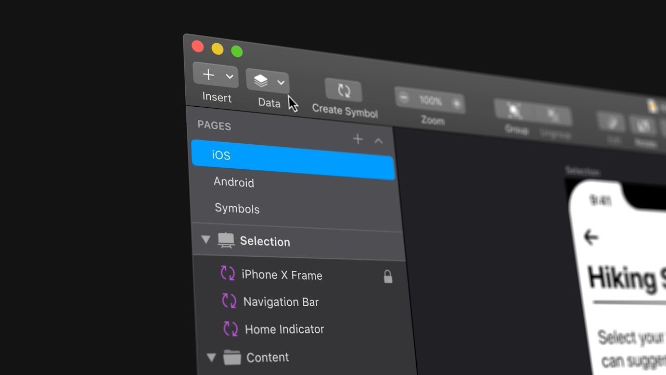Viewport: 666px width, 375px height.
Task: Click the yellow minimize window button
Action: pos(217,49)
